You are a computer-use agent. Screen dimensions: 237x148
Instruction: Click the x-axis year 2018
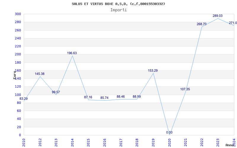click(x=137, y=142)
